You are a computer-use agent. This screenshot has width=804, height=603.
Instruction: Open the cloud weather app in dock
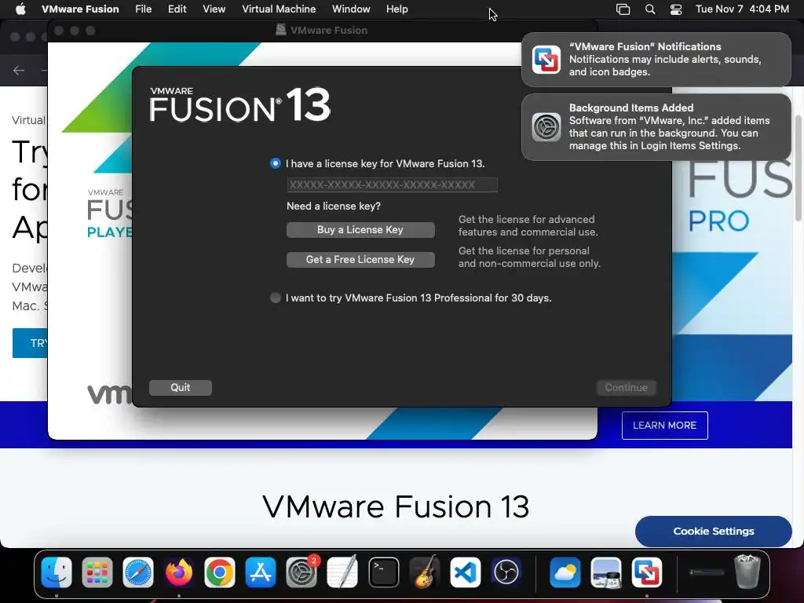point(565,572)
